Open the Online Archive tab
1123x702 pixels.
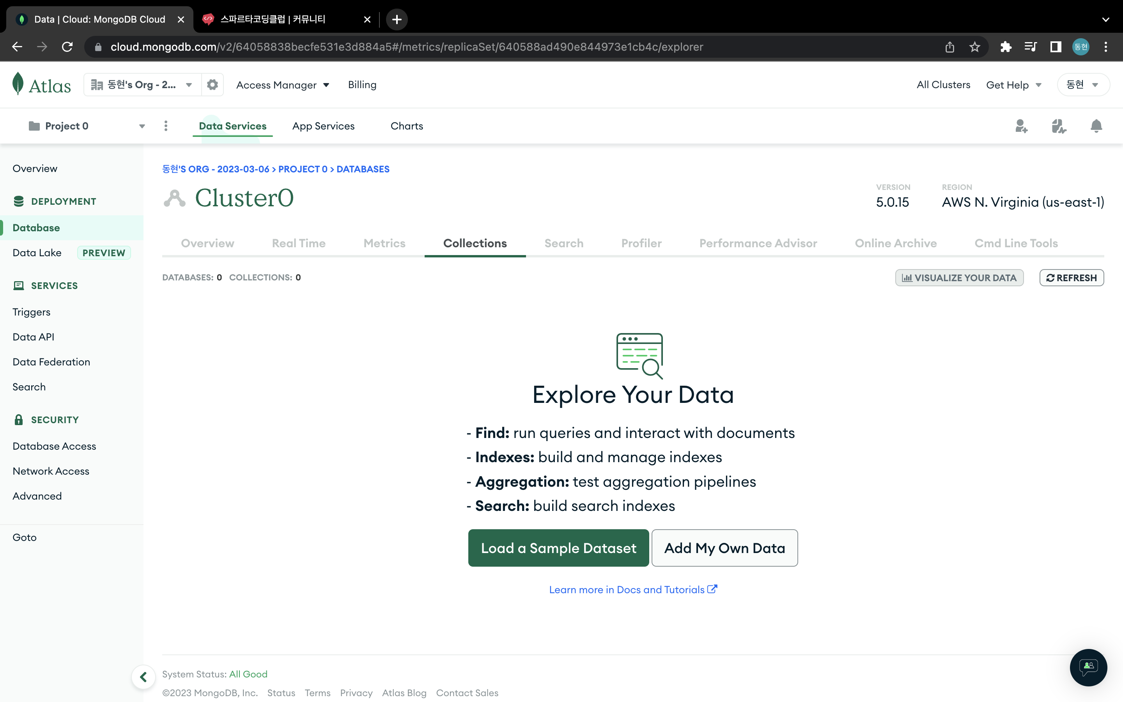[896, 243]
